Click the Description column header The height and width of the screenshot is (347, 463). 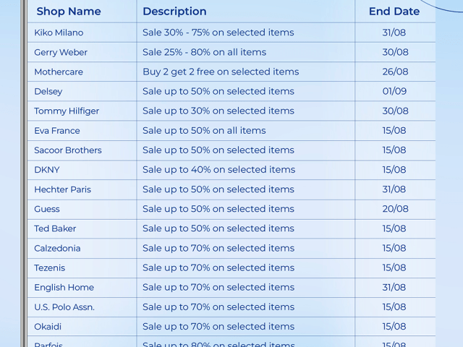174,12
